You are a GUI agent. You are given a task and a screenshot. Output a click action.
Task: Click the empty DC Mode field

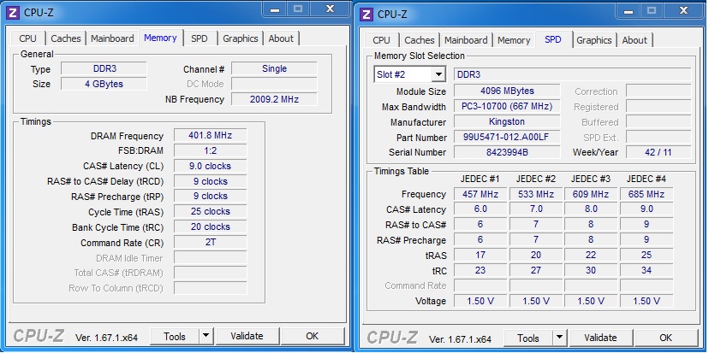(274, 84)
